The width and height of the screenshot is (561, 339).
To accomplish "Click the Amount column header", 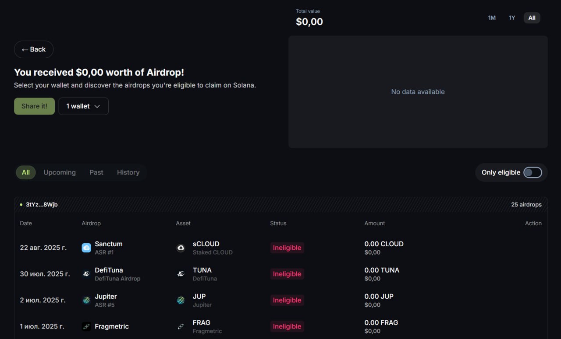I will coord(375,224).
